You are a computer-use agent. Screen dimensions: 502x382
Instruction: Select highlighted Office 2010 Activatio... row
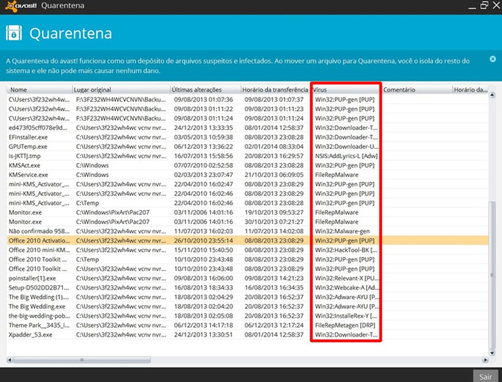tap(247, 241)
